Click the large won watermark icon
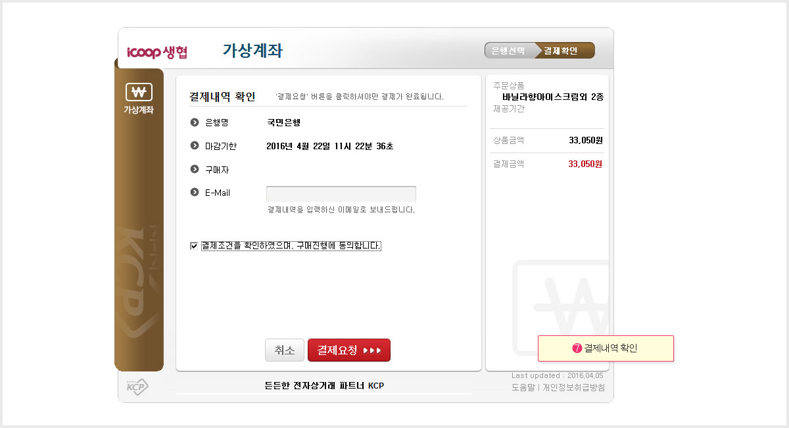Screen dimensions: 789x428 (x=562, y=302)
